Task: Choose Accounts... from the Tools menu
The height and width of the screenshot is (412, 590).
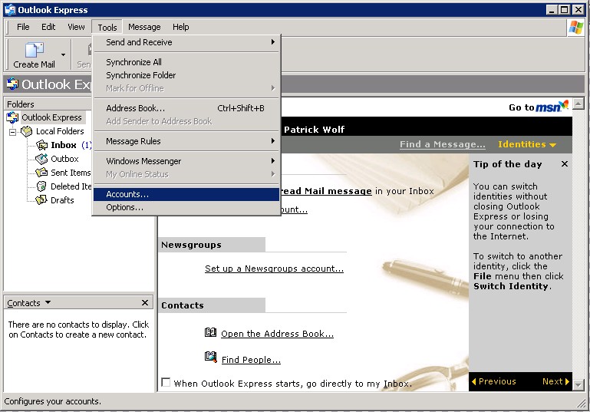Action: pyautogui.click(x=186, y=194)
